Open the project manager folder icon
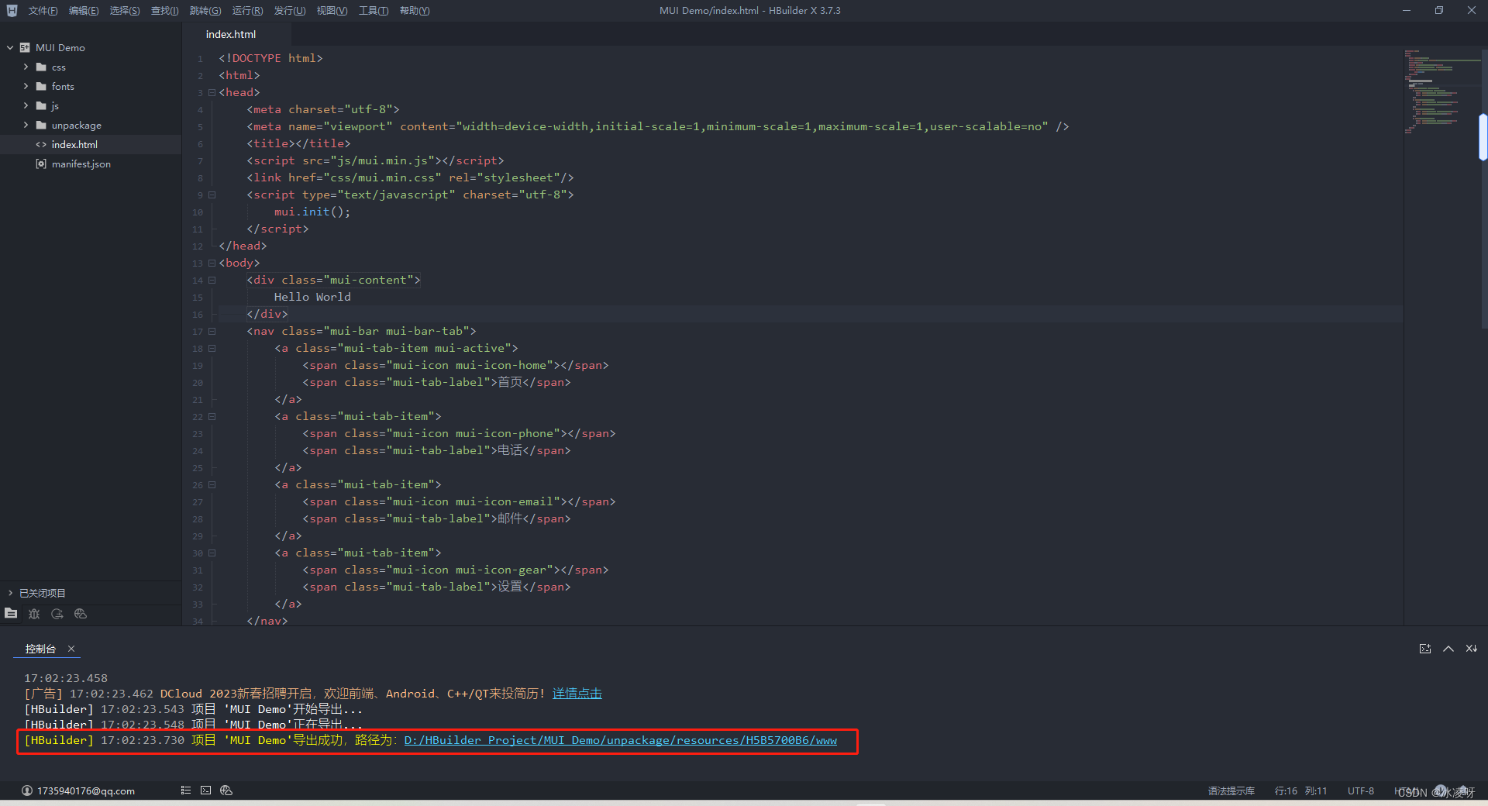The width and height of the screenshot is (1488, 806). click(x=11, y=613)
